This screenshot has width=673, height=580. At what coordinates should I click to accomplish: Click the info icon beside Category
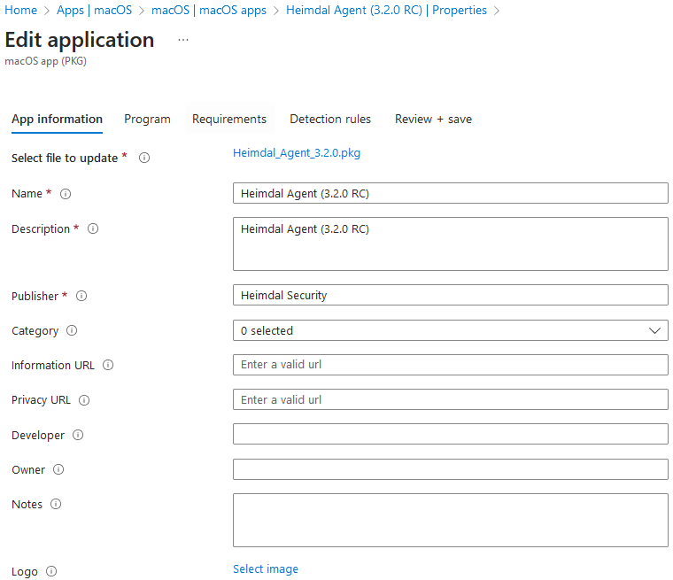pyautogui.click(x=72, y=330)
